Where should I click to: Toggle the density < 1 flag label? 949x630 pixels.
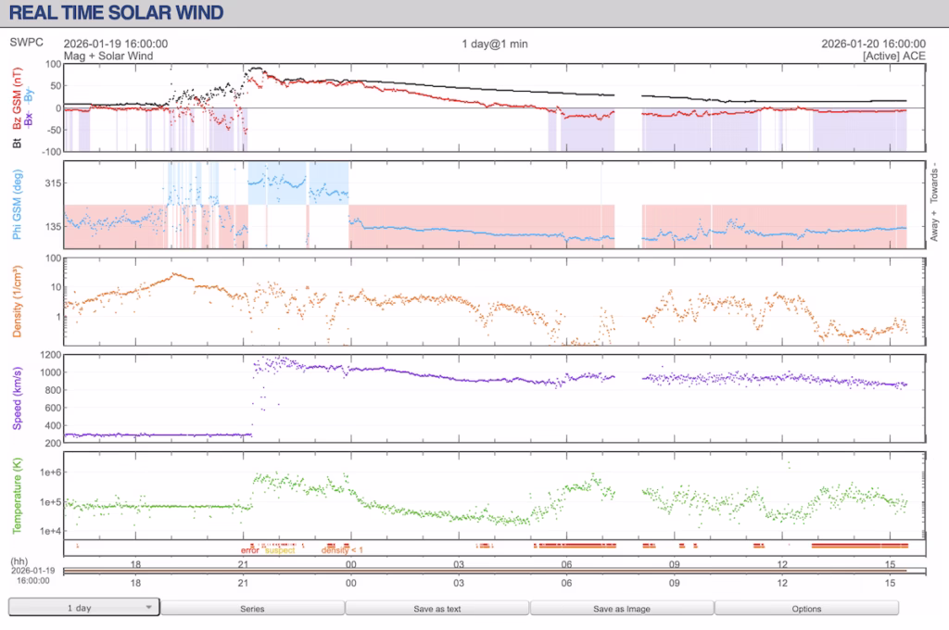pyautogui.click(x=343, y=549)
